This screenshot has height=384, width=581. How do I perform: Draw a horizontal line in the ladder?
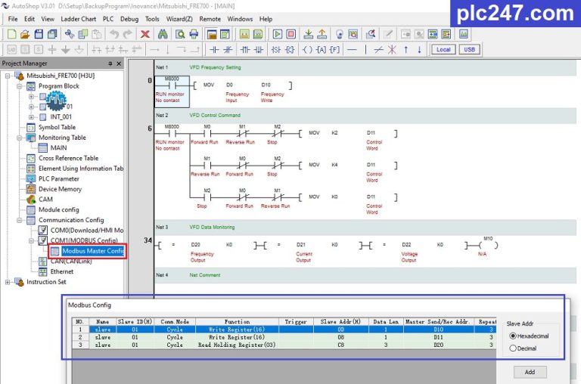pos(352,50)
